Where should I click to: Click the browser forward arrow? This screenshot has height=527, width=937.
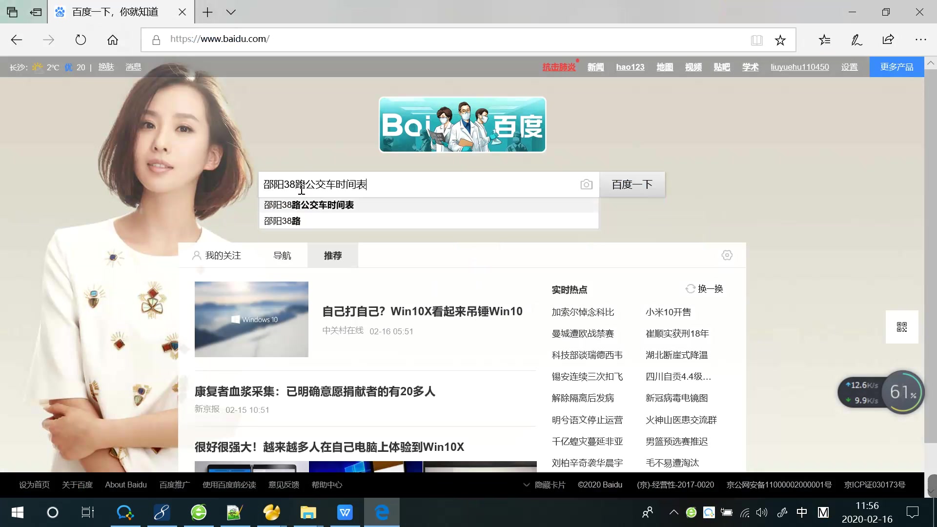click(48, 40)
